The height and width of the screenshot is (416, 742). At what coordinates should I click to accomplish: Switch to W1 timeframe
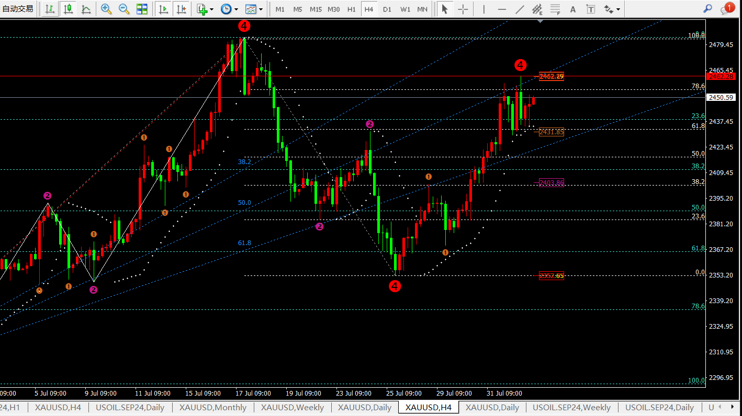pos(405,9)
